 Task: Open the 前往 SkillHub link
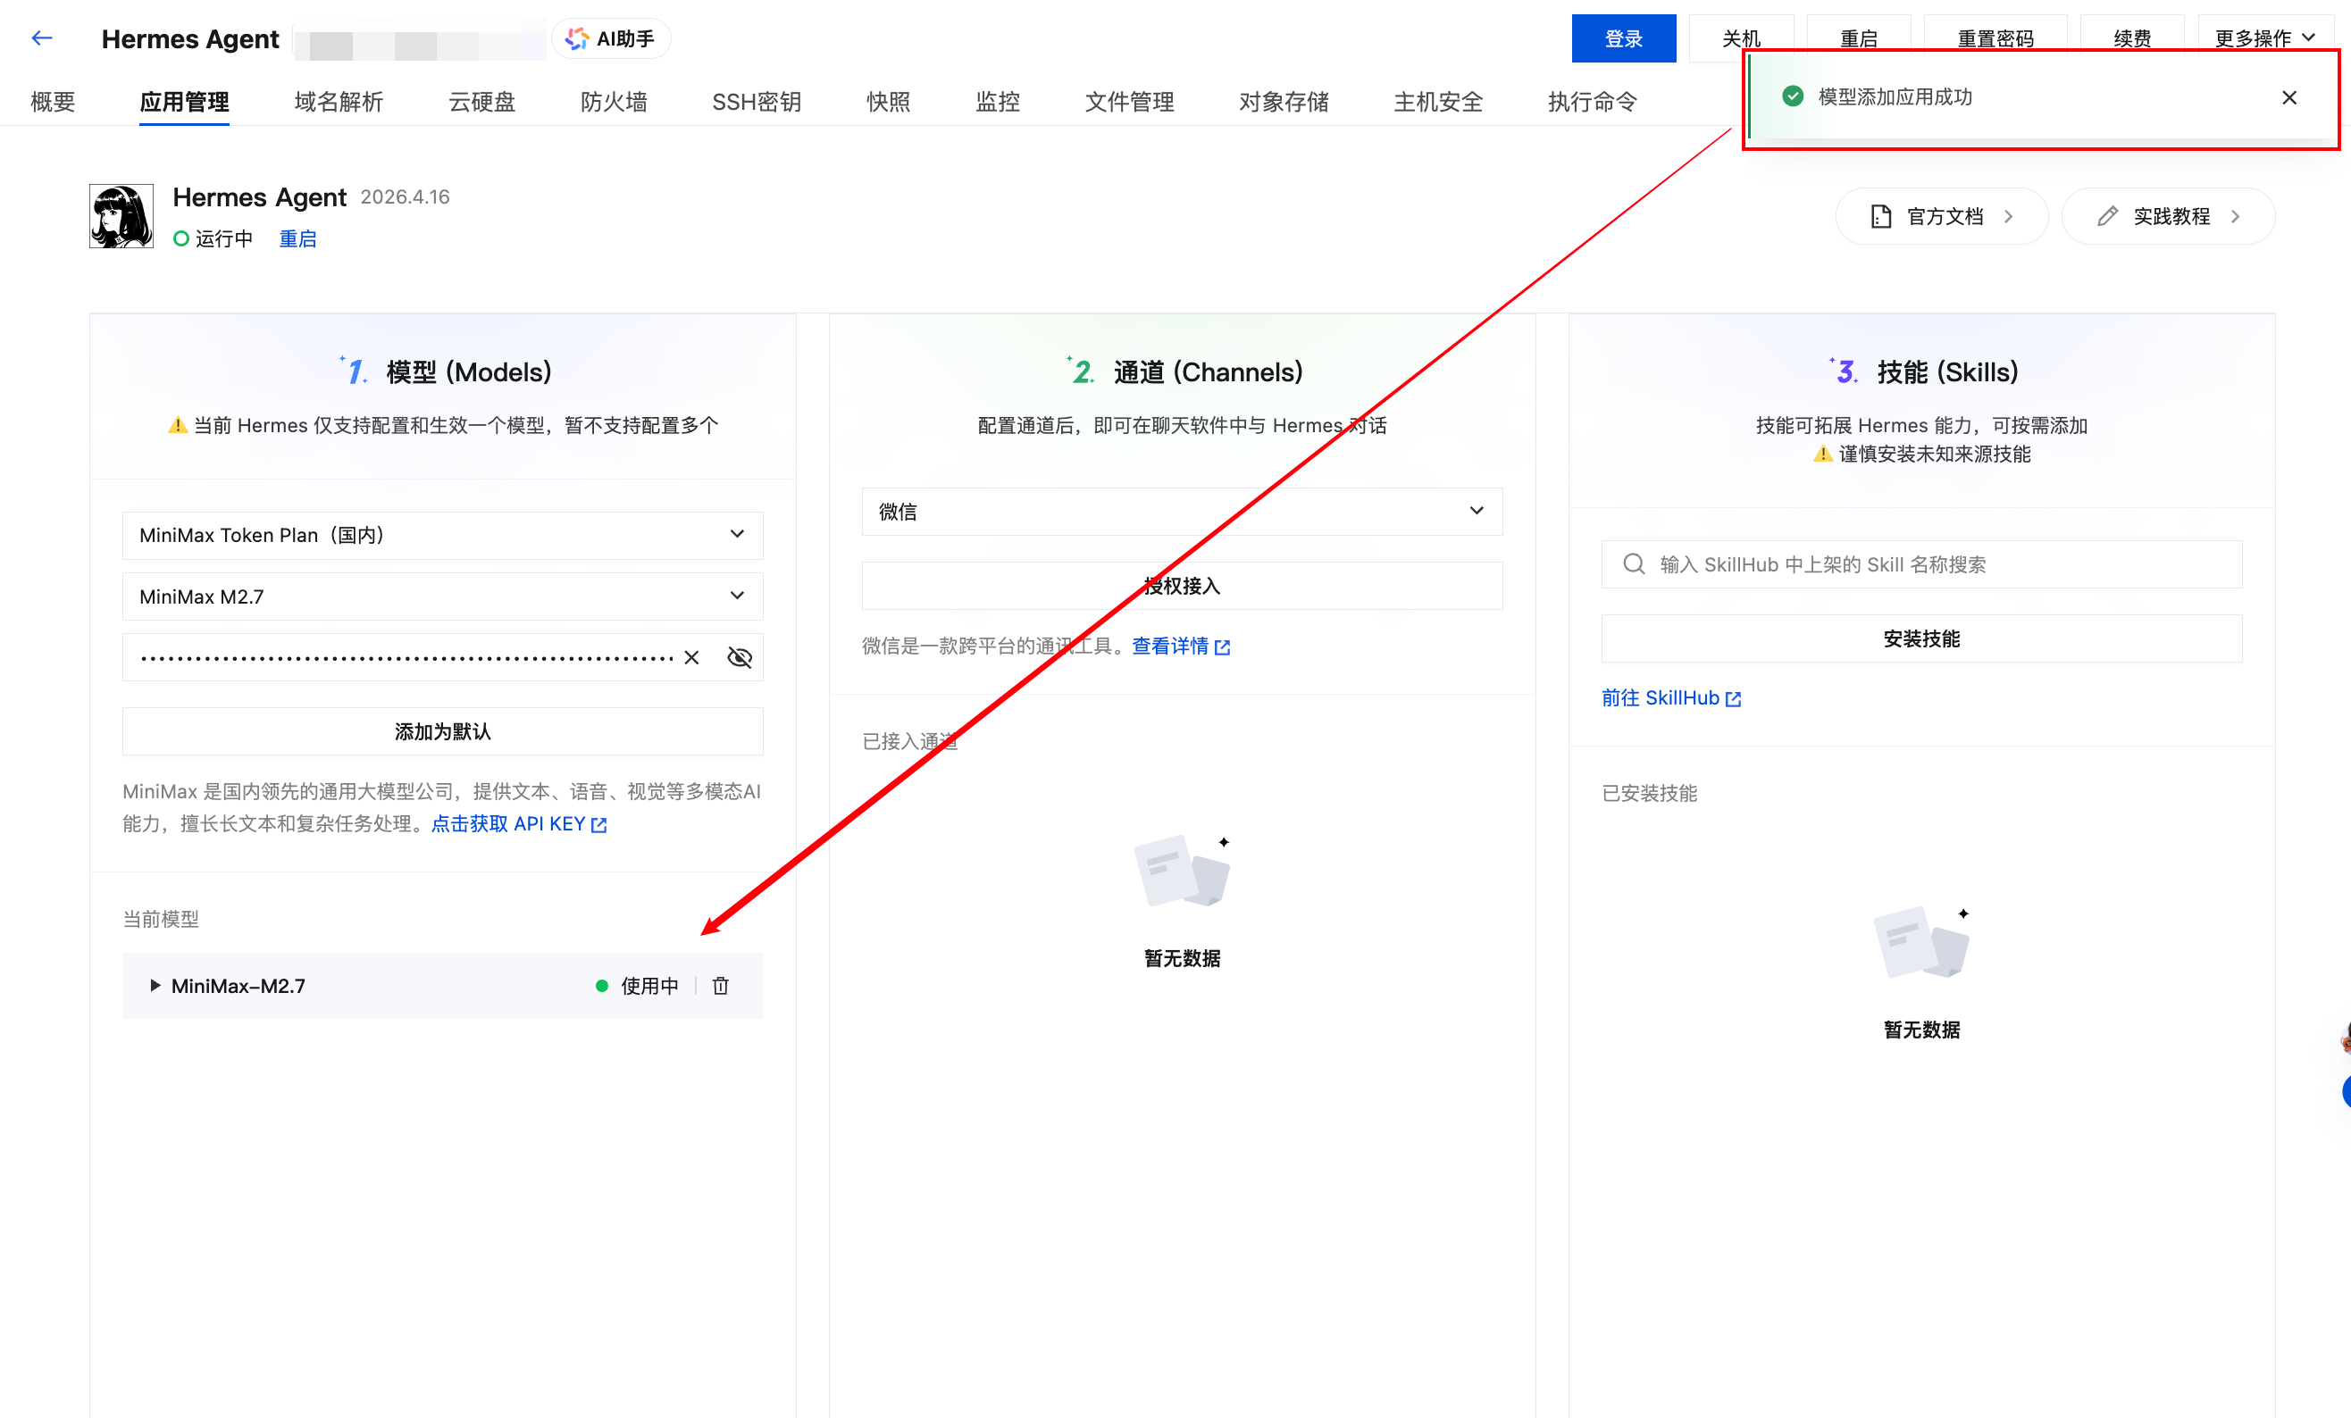coord(1670,698)
